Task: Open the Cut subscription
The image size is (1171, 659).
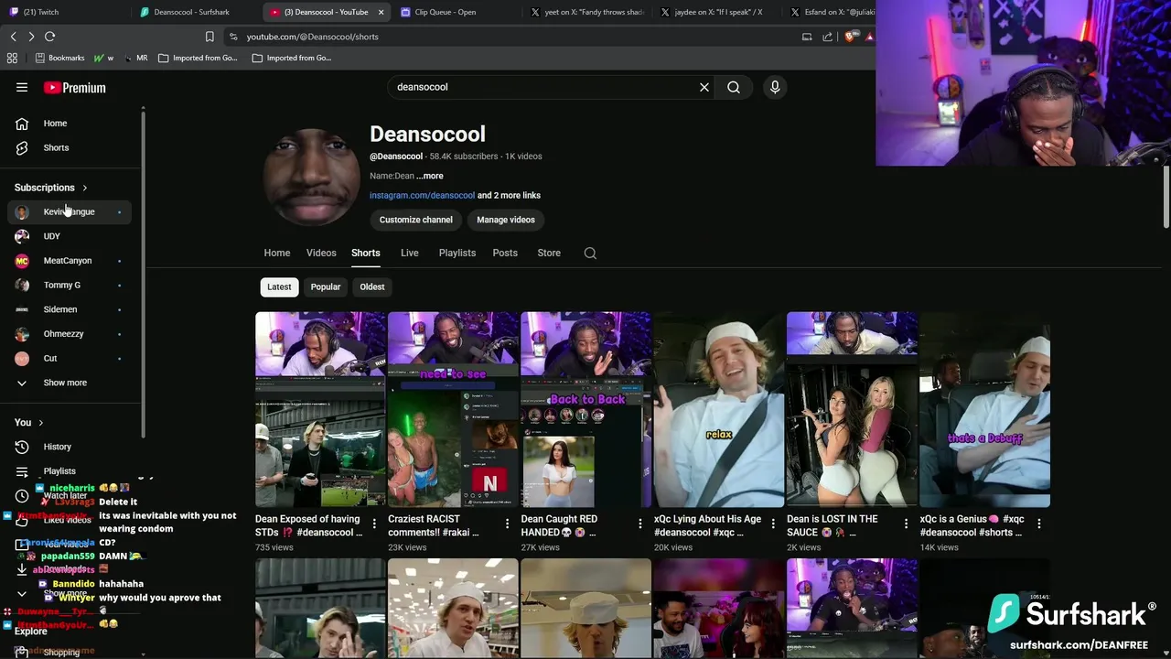Action: [69, 358]
